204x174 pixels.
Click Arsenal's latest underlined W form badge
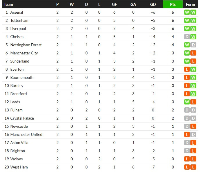coord(193,13)
